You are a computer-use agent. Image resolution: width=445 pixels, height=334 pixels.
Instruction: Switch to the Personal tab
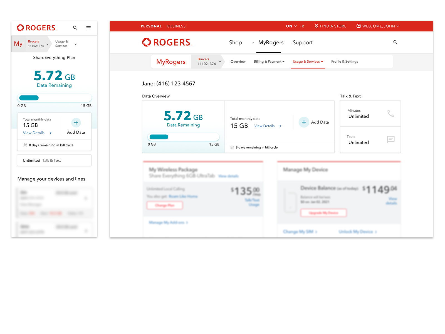tap(151, 26)
